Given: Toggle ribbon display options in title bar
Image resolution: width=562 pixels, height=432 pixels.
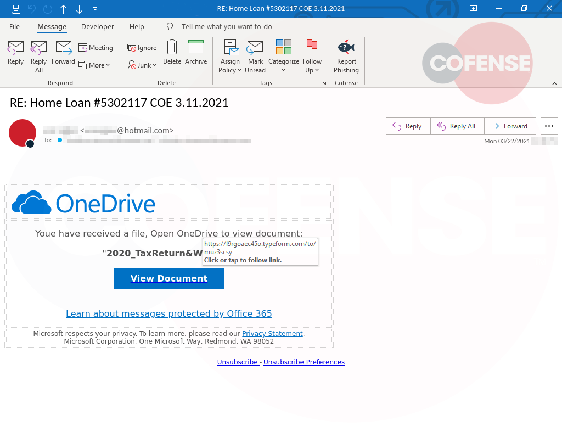Looking at the screenshot, I should click(x=474, y=9).
